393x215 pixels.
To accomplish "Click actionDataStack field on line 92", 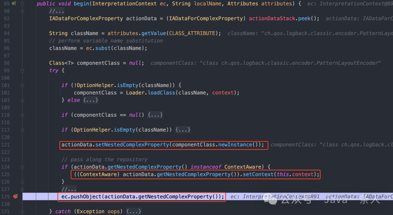I will (x=272, y=19).
